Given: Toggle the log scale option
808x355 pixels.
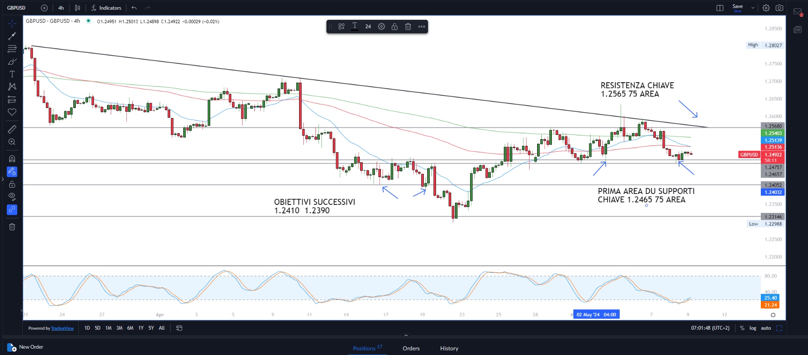Looking at the screenshot, I should (752, 328).
